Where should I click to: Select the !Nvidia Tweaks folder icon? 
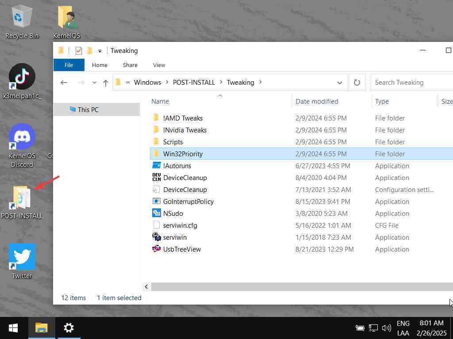tap(156, 130)
